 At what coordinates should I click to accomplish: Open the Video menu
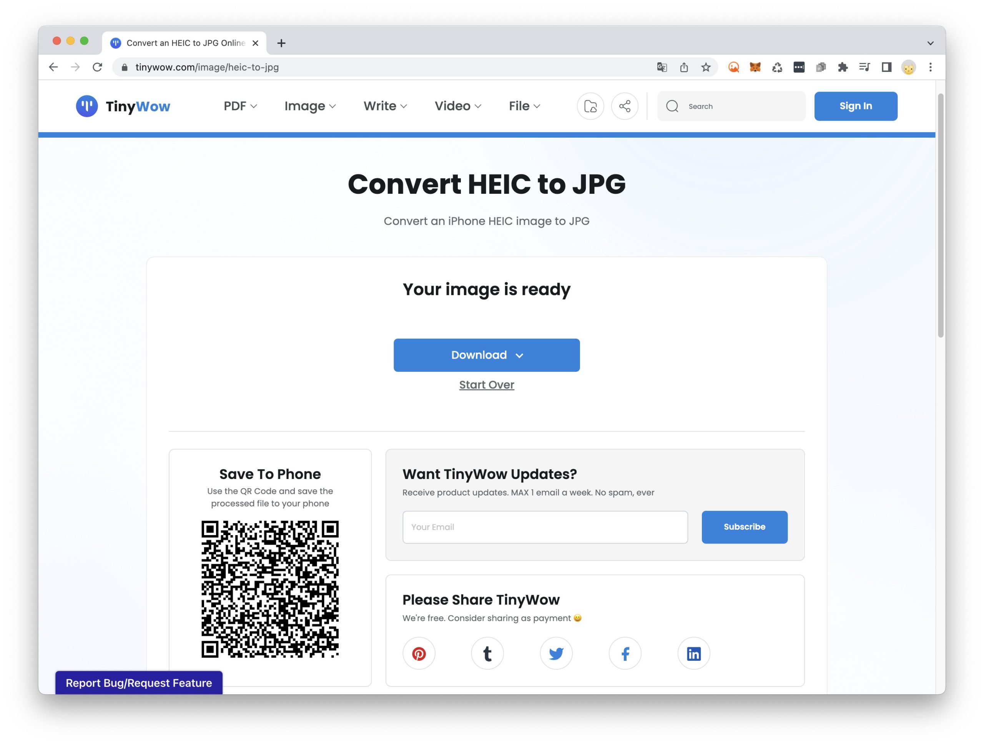(x=458, y=106)
